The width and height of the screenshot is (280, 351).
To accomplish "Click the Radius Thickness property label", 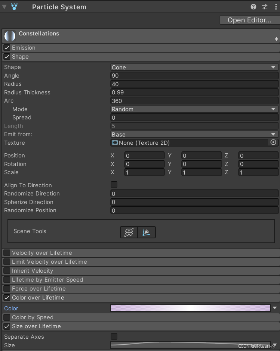I will [27, 93].
